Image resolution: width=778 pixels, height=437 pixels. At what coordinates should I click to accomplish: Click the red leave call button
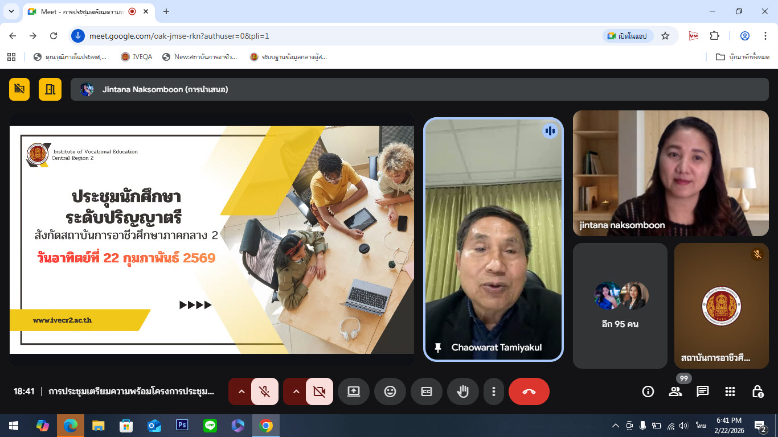coord(529,391)
